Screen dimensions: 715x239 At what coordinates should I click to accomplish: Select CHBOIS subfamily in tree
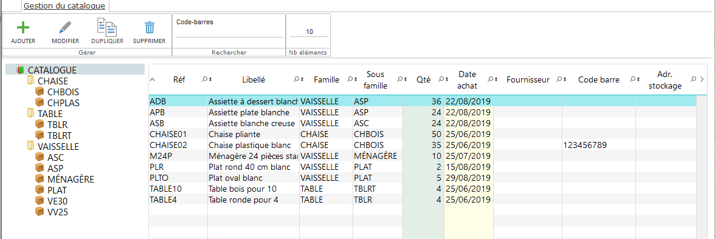click(63, 92)
